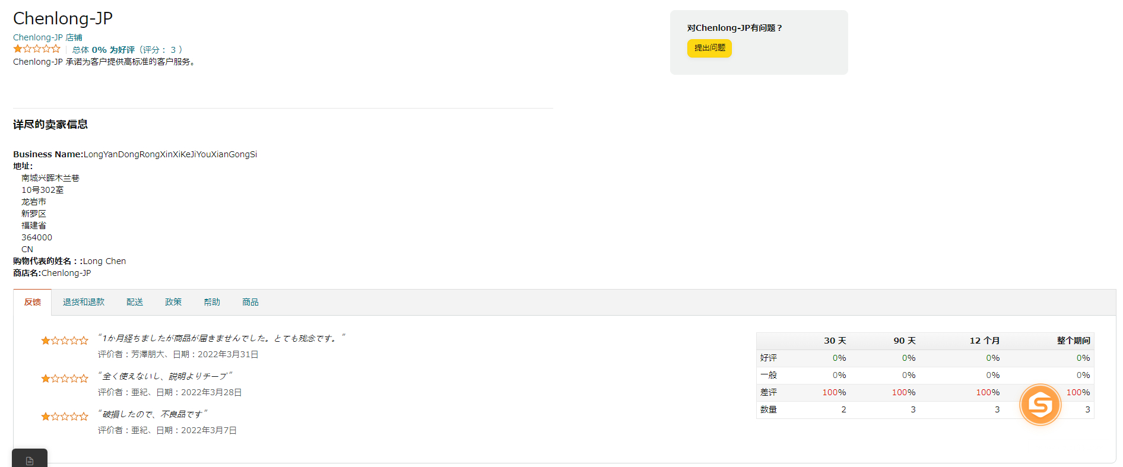Viewport: 1123px width, 467px height.
Task: Open the 帮助 tab
Action: pyautogui.click(x=212, y=302)
